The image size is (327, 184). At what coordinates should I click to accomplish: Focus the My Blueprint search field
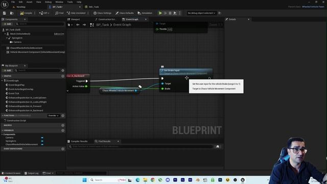click(x=37, y=71)
